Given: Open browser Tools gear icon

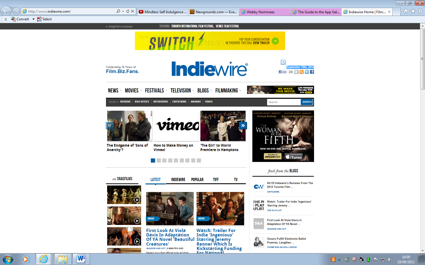Looking at the screenshot, I should click(420, 11).
